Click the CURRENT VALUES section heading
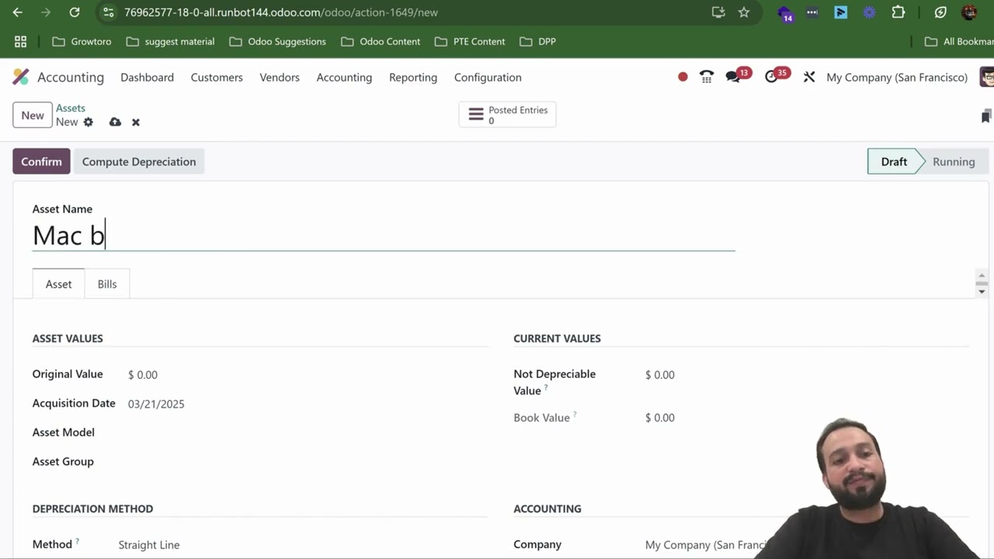The image size is (994, 559). click(557, 339)
